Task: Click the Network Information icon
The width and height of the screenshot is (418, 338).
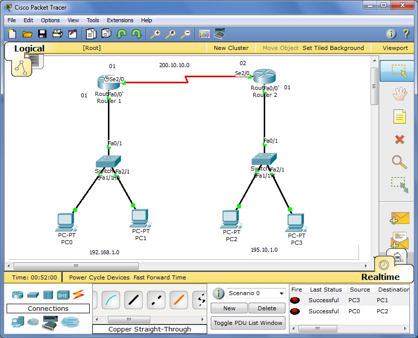Action: [391, 34]
